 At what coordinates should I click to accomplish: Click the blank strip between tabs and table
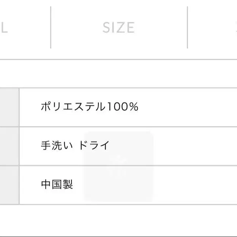tap(118, 74)
